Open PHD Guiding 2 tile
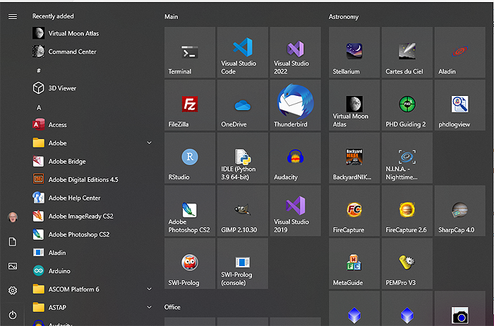 [x=406, y=104]
